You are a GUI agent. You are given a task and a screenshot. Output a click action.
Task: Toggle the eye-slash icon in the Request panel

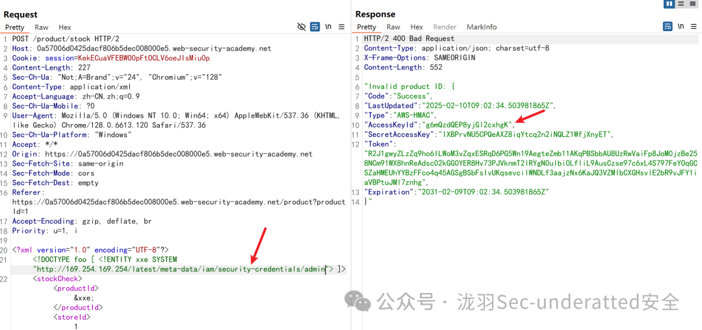click(x=302, y=27)
